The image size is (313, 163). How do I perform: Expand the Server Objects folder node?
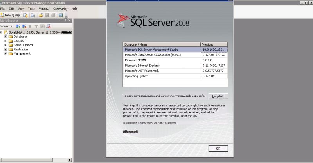6,45
